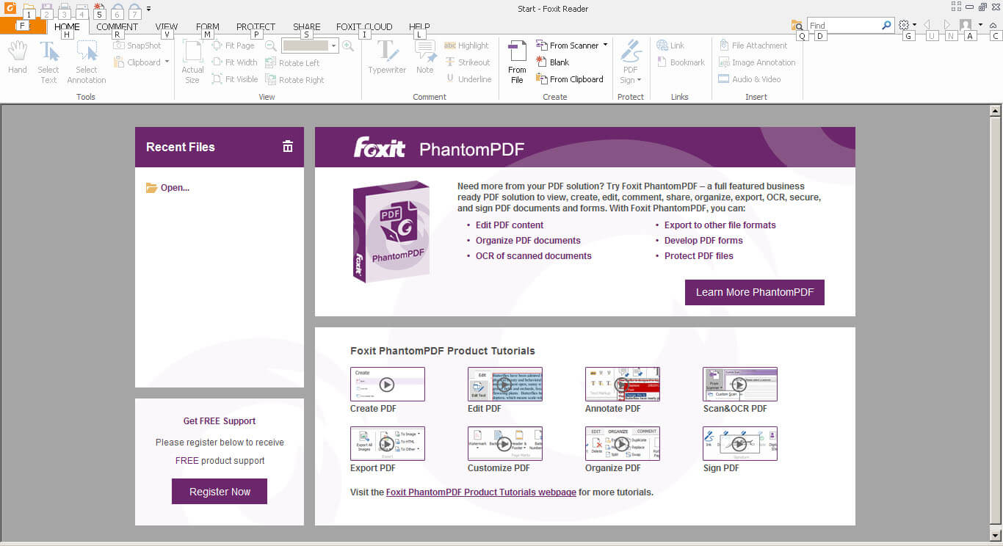Play the Annotate PDF tutorial thumbnail
Screen dimensions: 1003x546
[622, 384]
